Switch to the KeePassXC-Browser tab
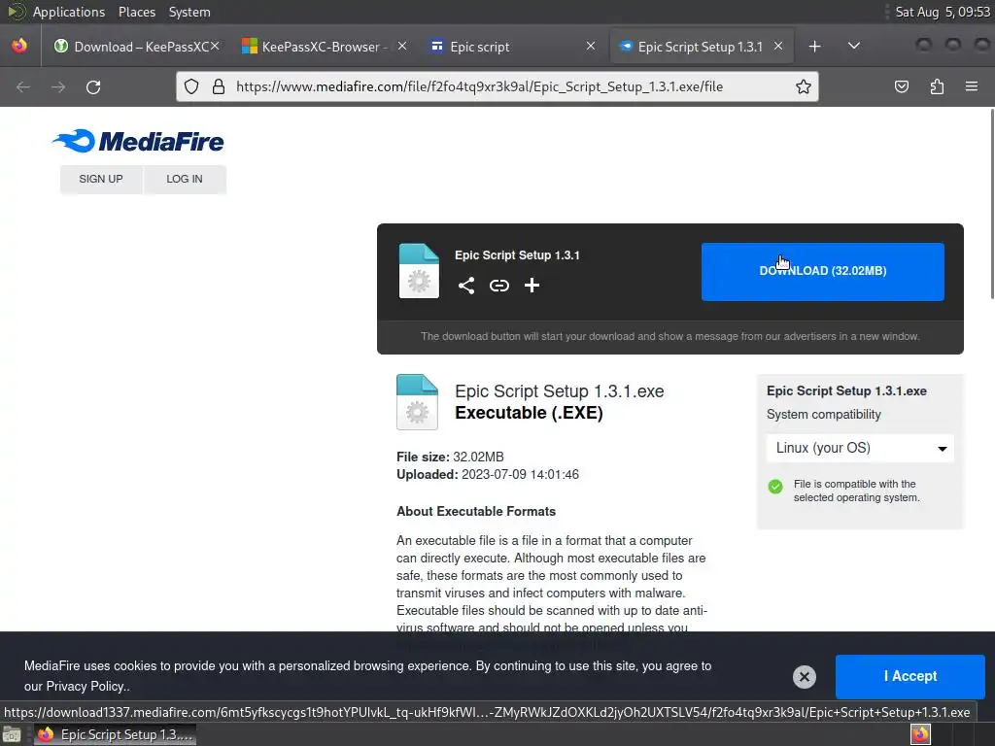The image size is (995, 746). (x=323, y=47)
